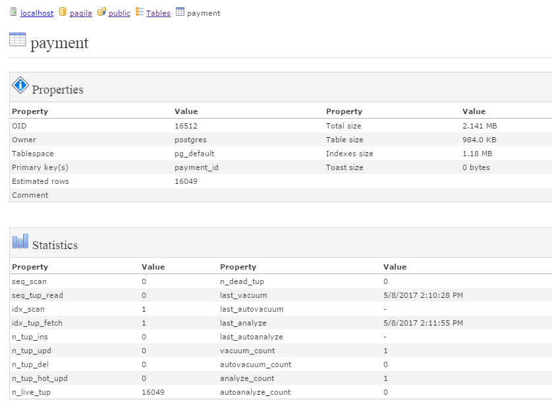The image size is (552, 404).
Task: Go to the pagila database link
Action: tap(80, 13)
